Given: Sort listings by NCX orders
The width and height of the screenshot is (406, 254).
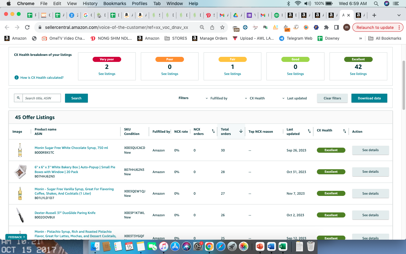Looking at the screenshot, I should click(x=213, y=131).
